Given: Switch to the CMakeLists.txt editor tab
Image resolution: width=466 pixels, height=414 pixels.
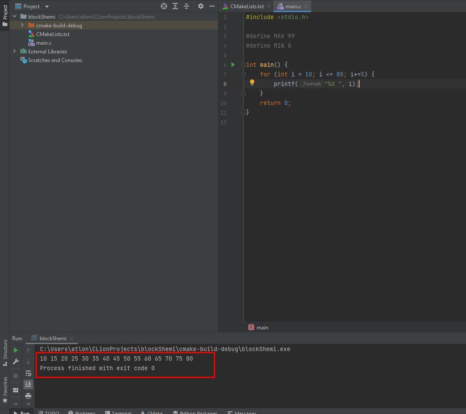Looking at the screenshot, I should (246, 6).
